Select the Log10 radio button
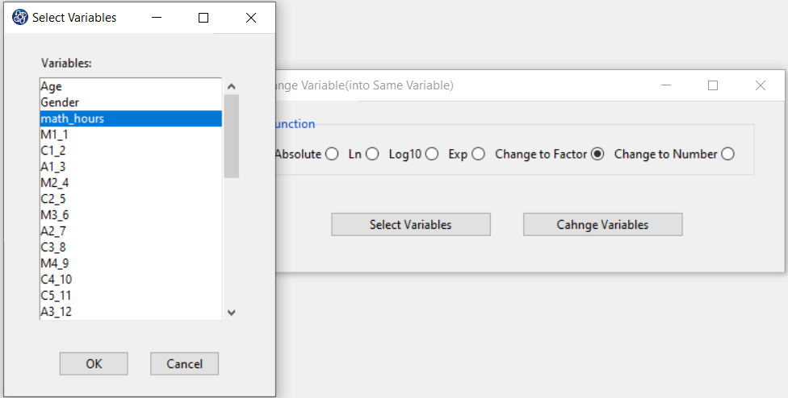Image resolution: width=788 pixels, height=398 pixels. click(432, 154)
